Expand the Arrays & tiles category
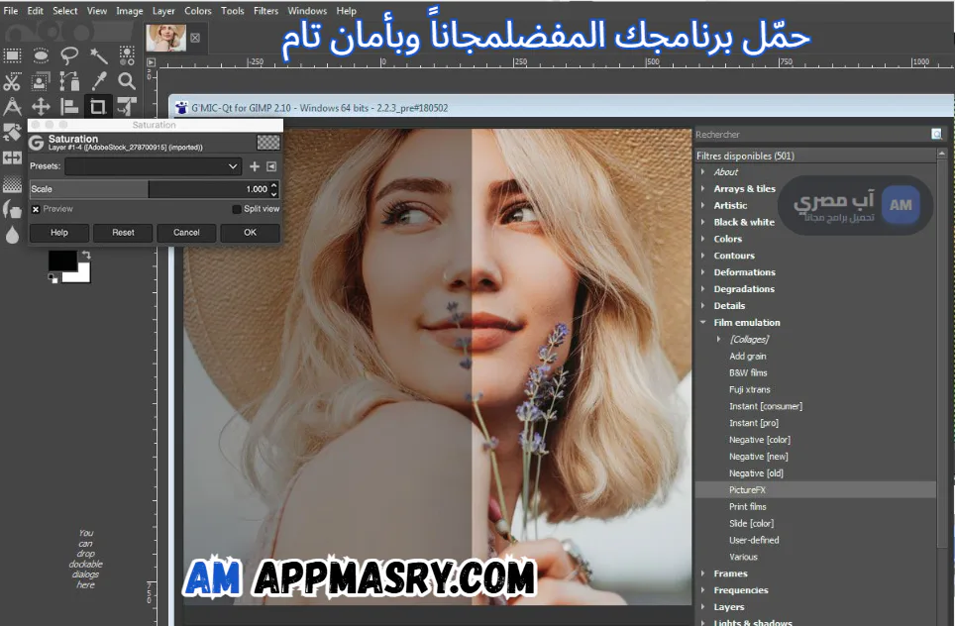 coord(702,189)
